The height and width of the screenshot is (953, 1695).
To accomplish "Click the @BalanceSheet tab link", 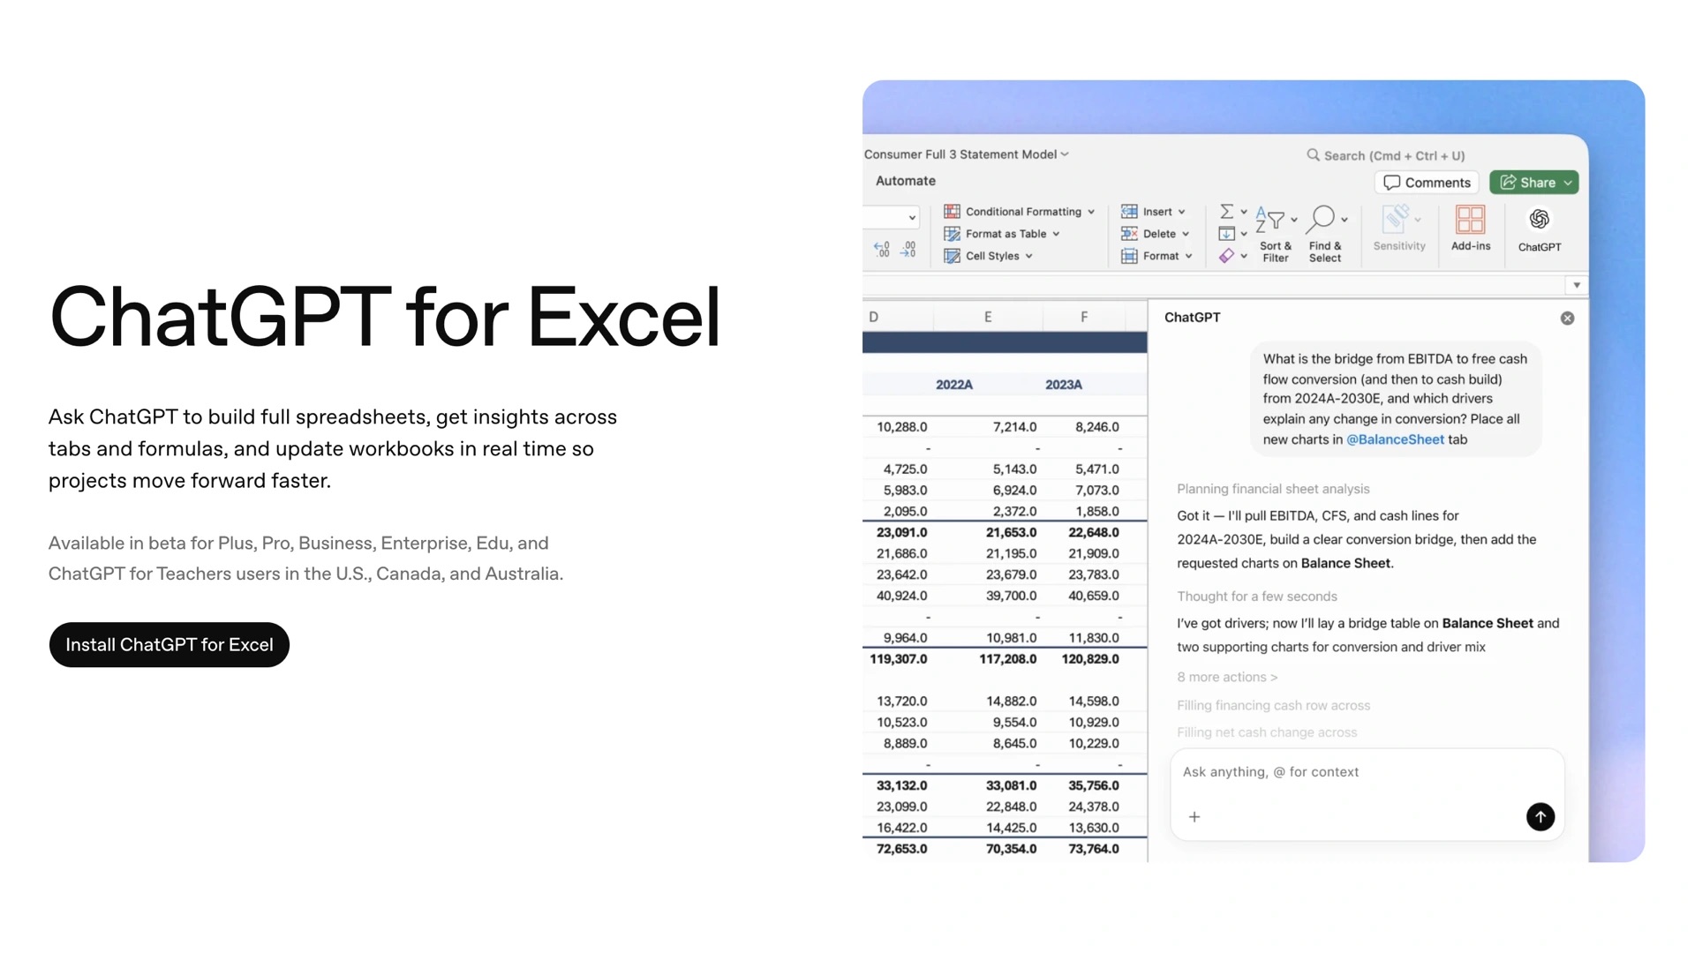I will pos(1395,439).
